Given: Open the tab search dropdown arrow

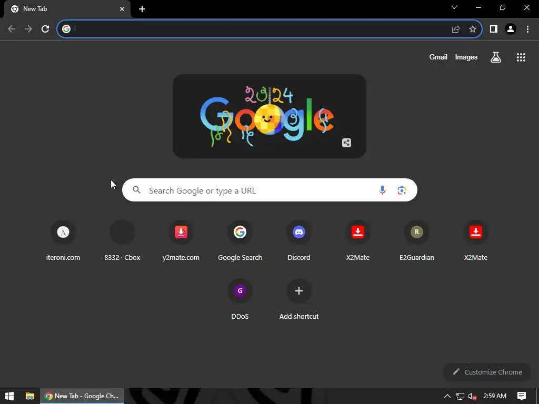Looking at the screenshot, I should (x=454, y=7).
